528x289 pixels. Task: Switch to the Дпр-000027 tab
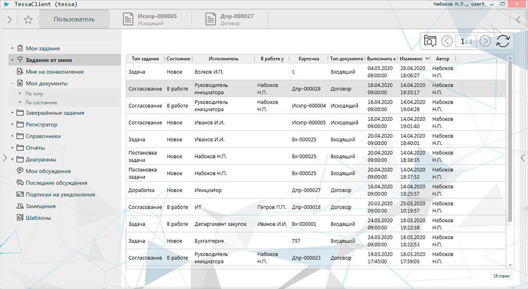(230, 20)
